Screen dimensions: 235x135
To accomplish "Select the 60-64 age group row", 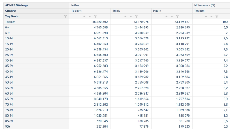I will (x=36, y=94).
